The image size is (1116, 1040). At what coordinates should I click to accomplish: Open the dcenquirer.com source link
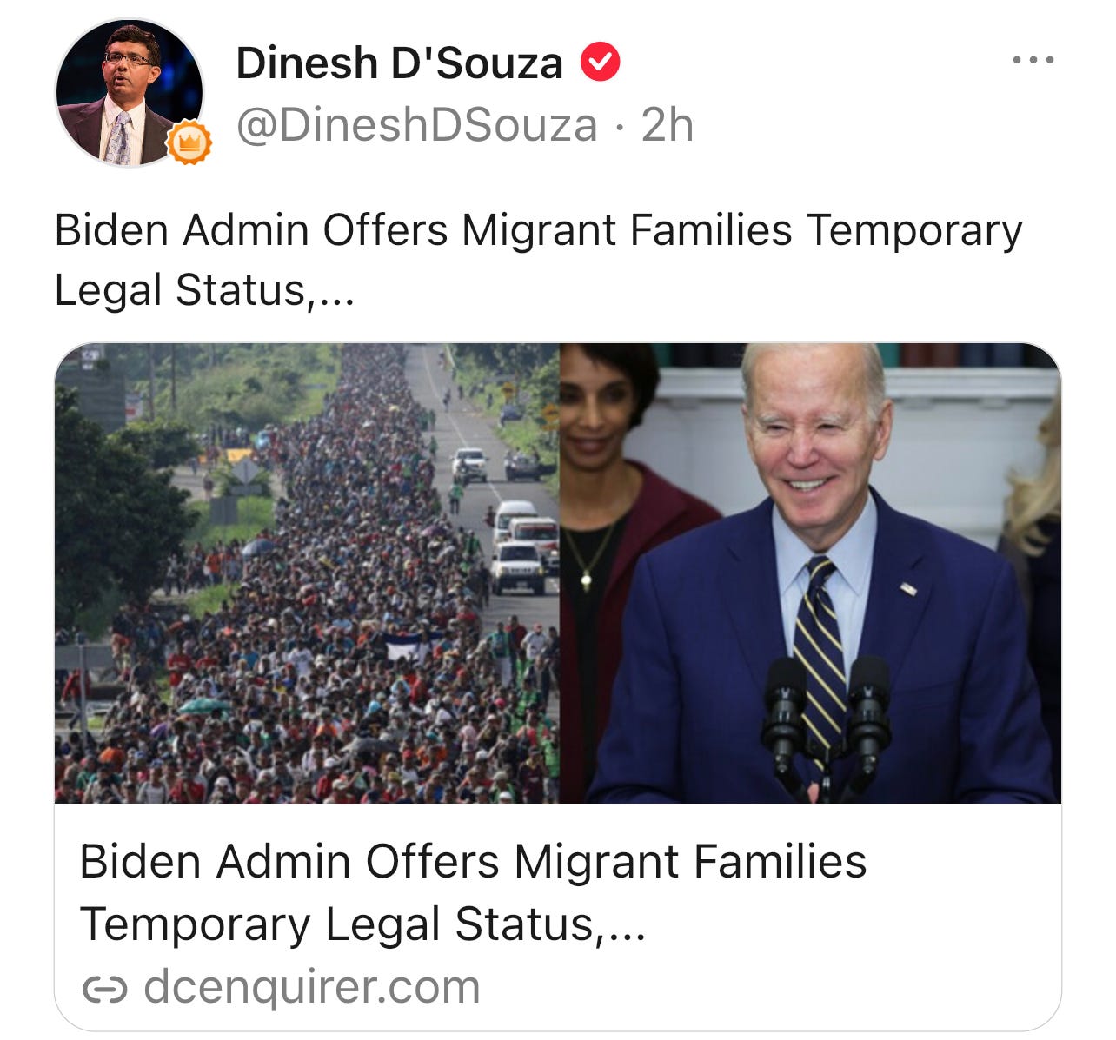[311, 987]
